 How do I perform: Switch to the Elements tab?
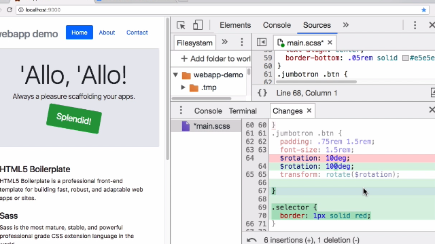coord(235,25)
